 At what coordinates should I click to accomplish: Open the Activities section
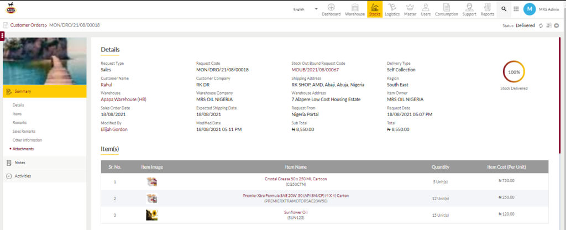coord(44,176)
